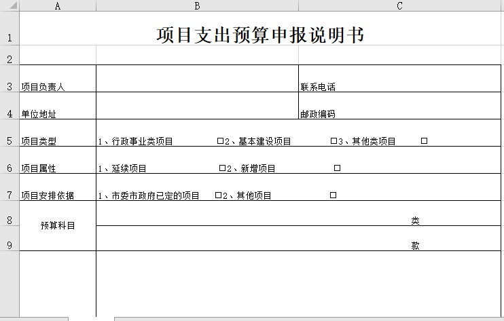Select column C header

click(x=400, y=6)
